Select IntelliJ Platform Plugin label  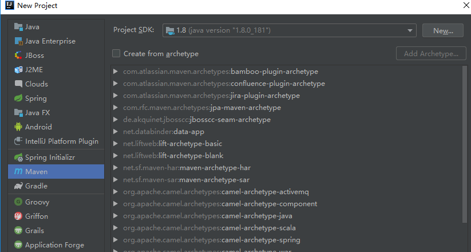point(62,141)
